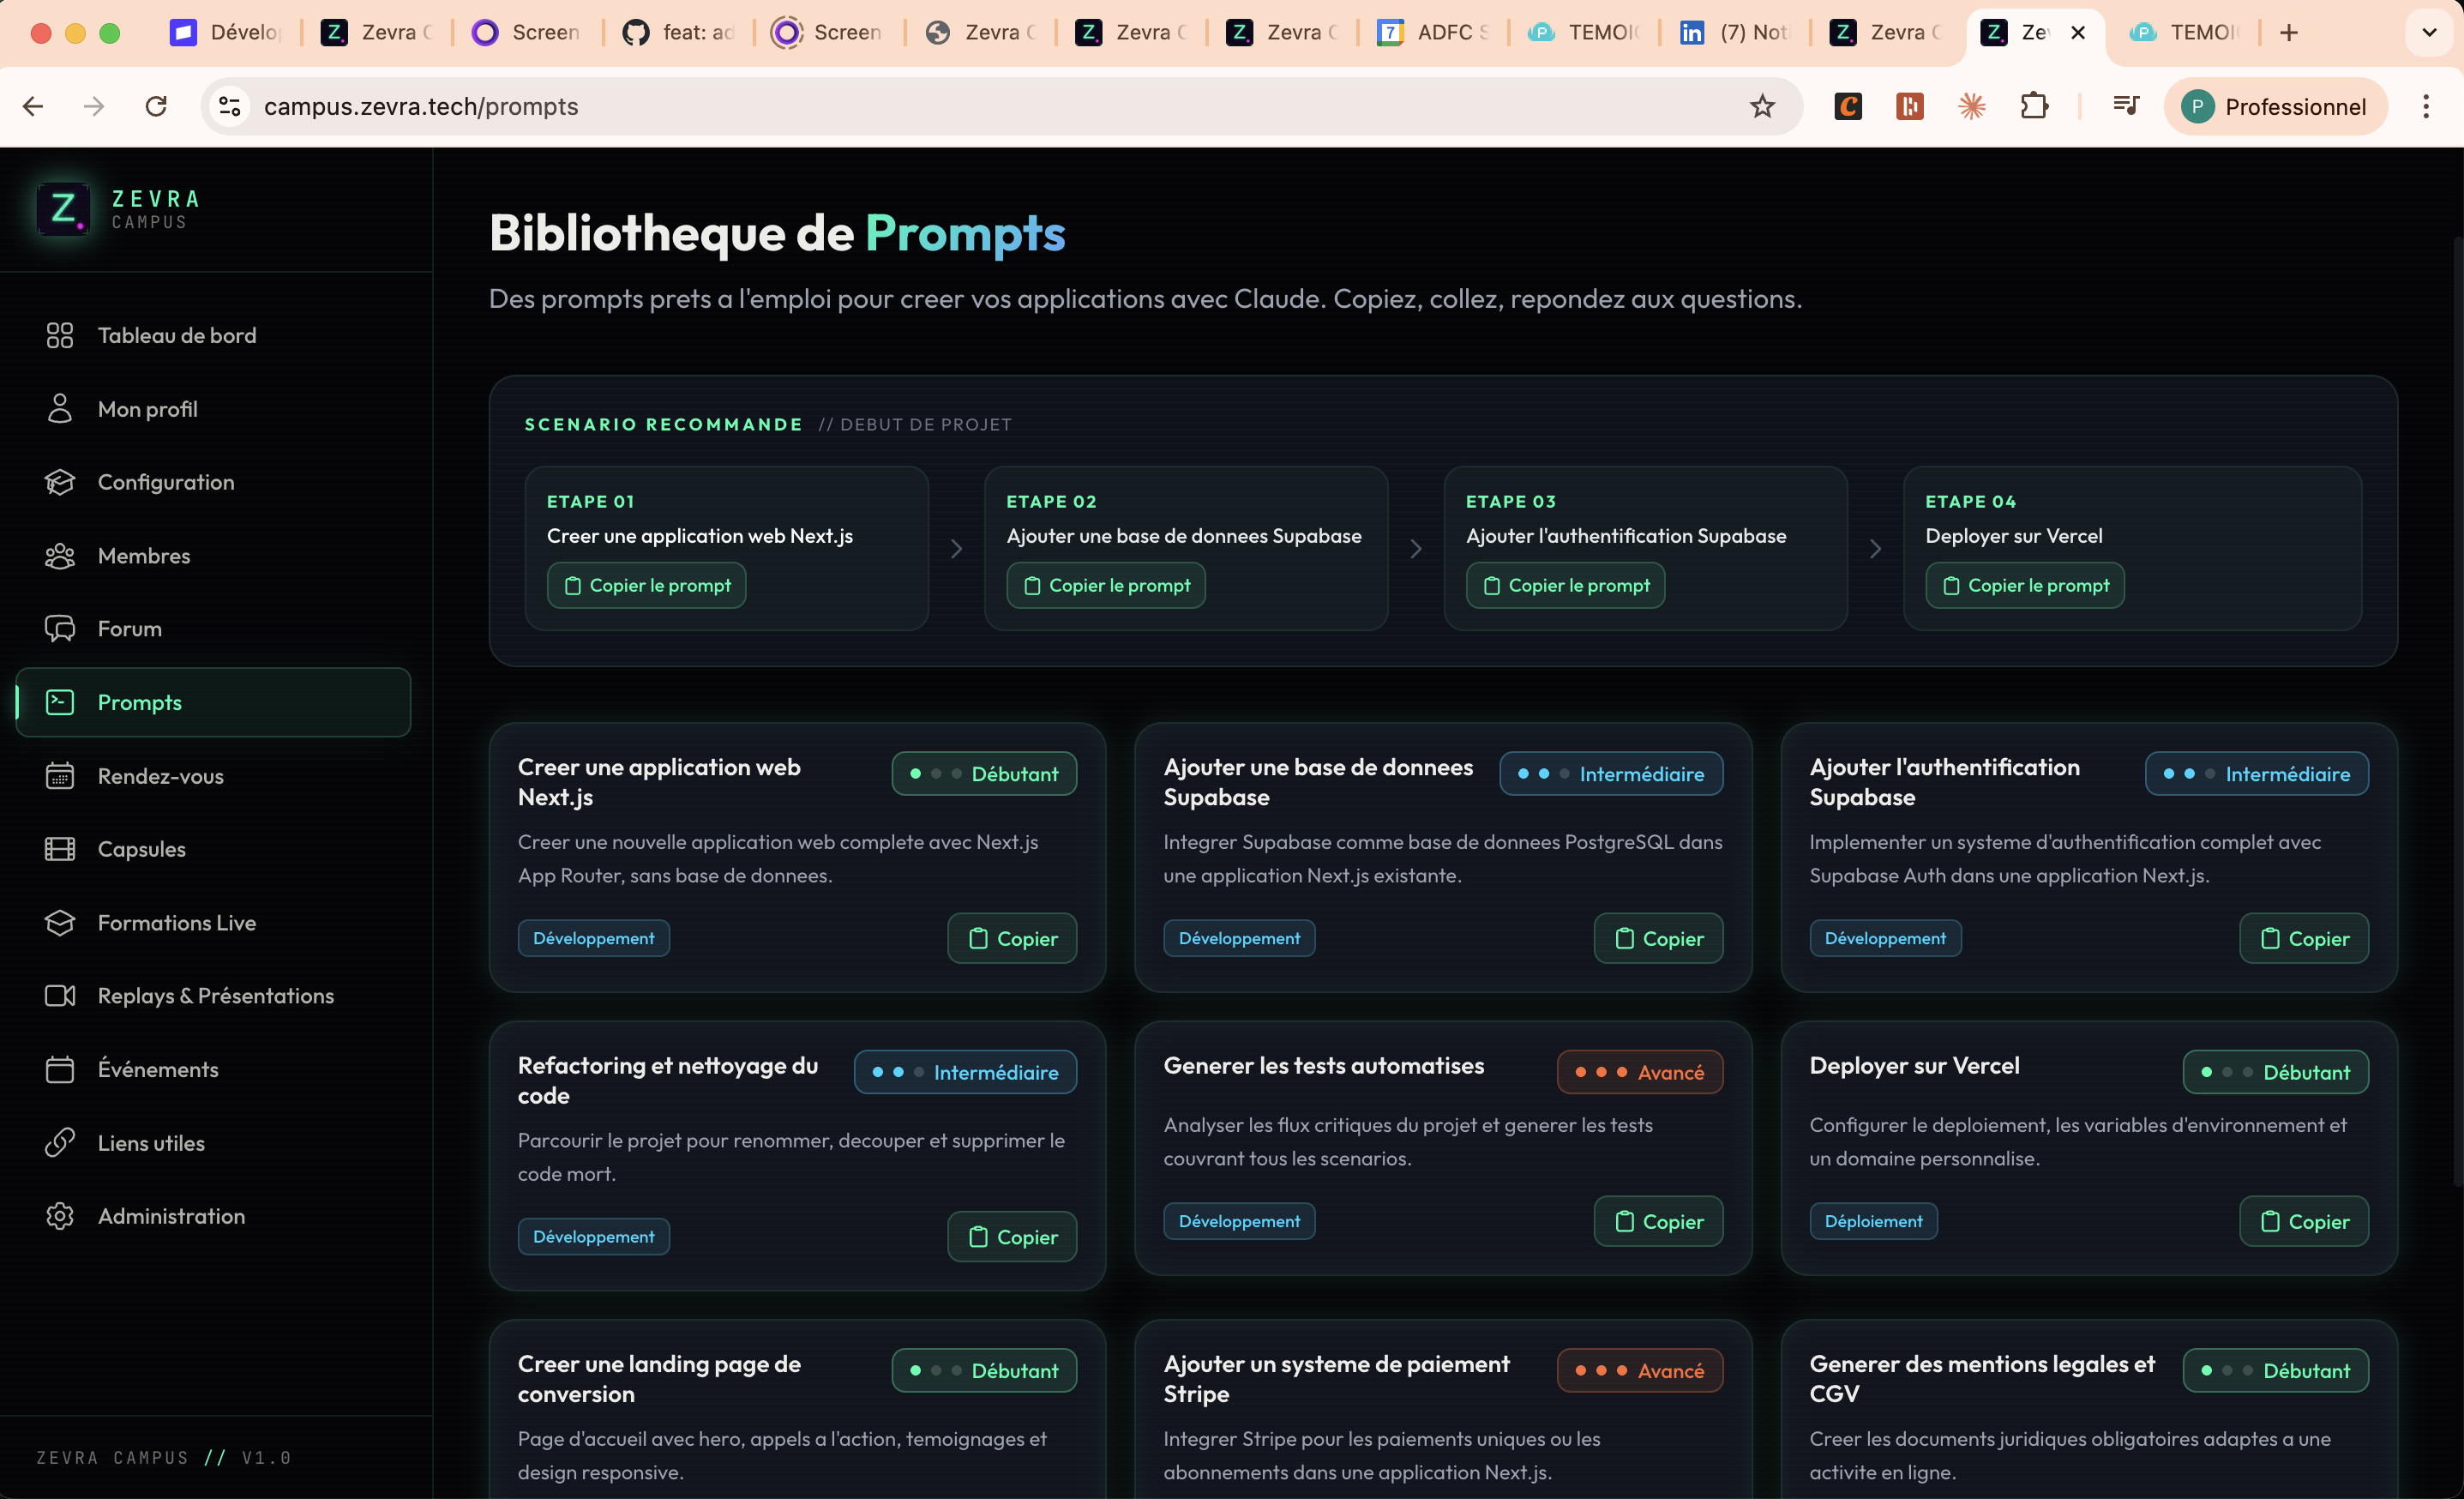
Task: Click Copier on the Deployer sur Vercel card
Action: [x=2303, y=1221]
